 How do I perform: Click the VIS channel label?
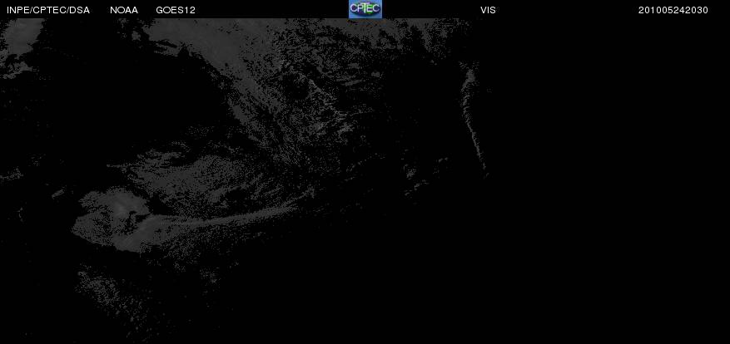[488, 10]
